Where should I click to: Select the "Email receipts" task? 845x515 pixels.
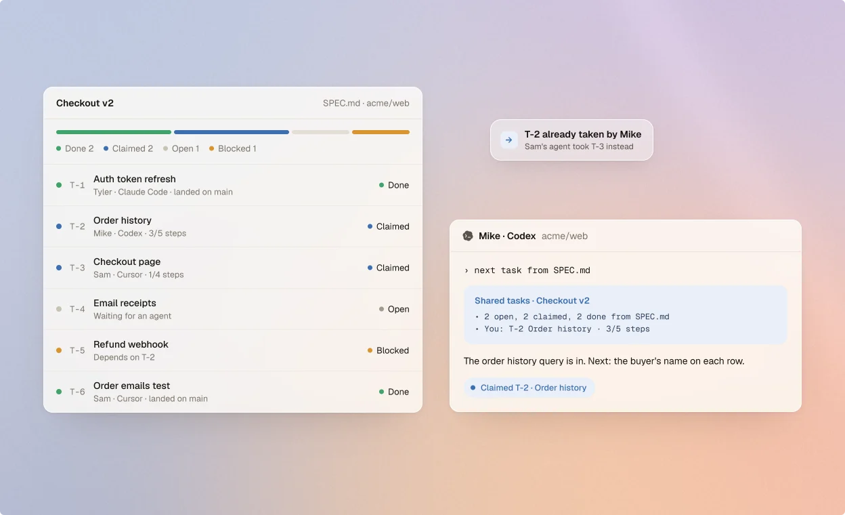click(x=233, y=309)
